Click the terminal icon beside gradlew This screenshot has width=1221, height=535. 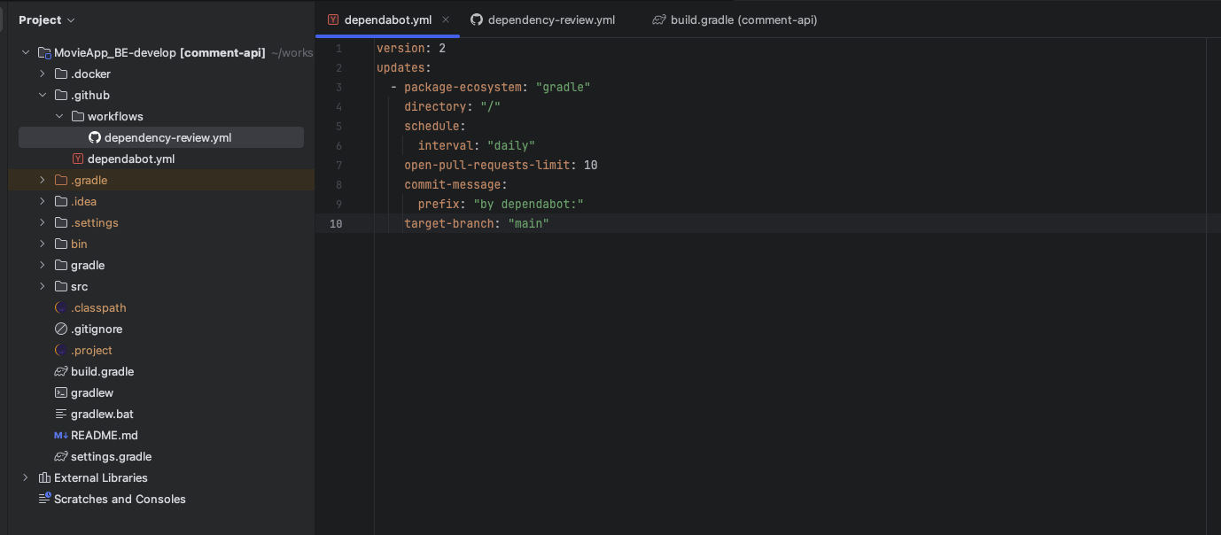59,392
